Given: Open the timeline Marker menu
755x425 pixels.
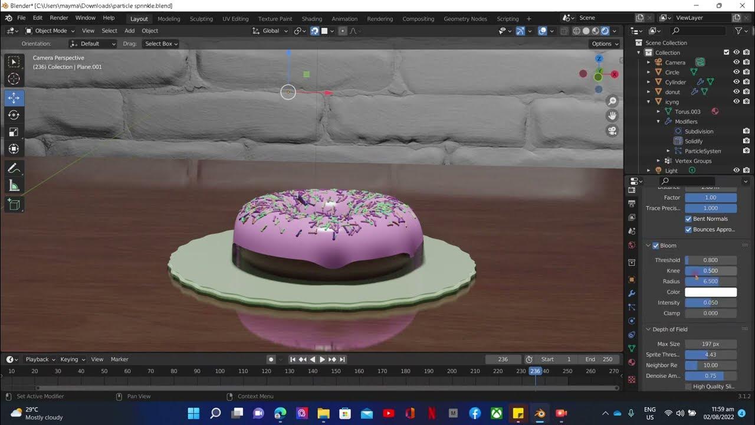Looking at the screenshot, I should (x=119, y=359).
